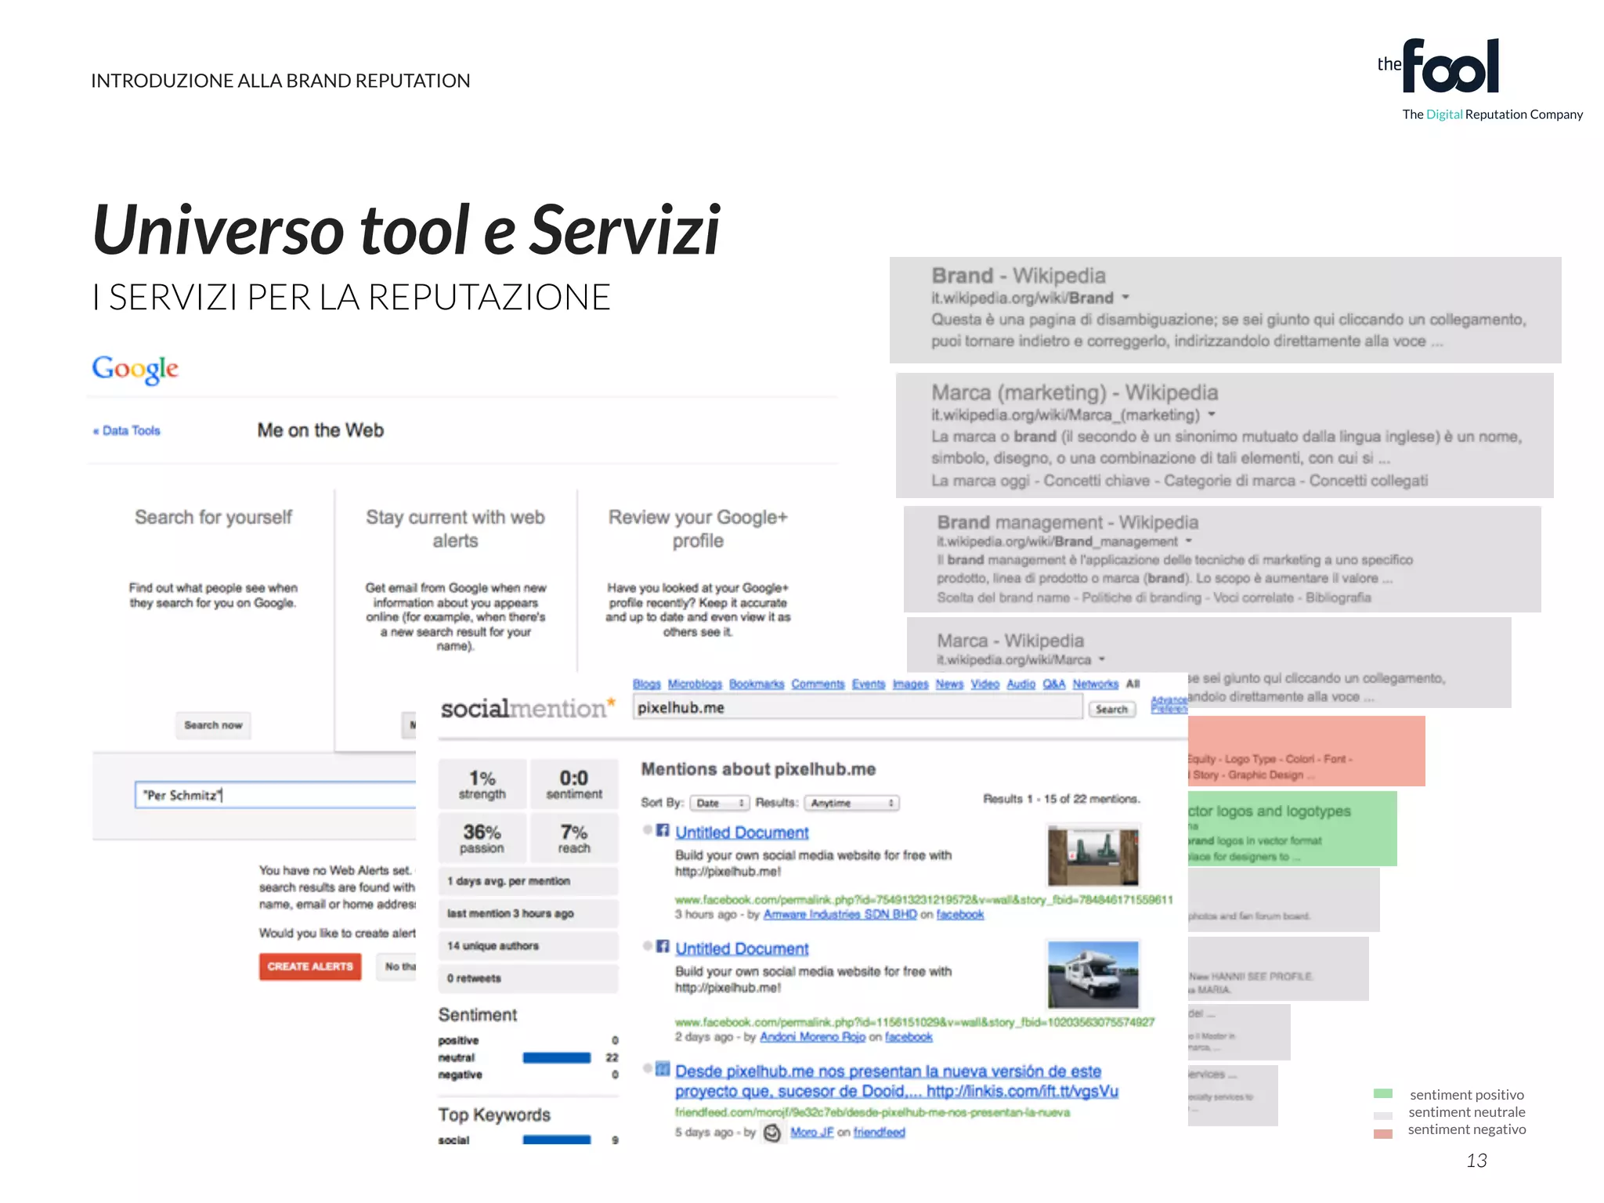
Task: Select the Q&A tab
Action: (1054, 684)
